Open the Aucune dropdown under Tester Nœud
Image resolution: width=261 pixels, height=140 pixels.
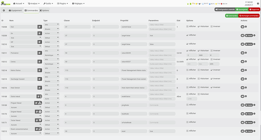pos(26,125)
